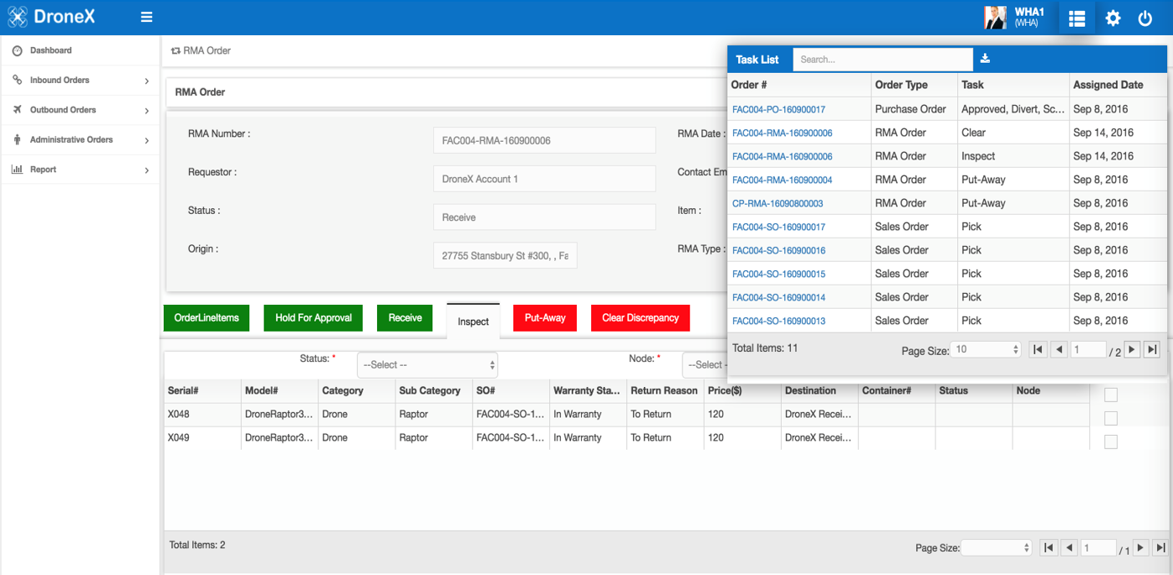
Task: Open the Node --Select-- dropdown
Action: tap(710, 364)
